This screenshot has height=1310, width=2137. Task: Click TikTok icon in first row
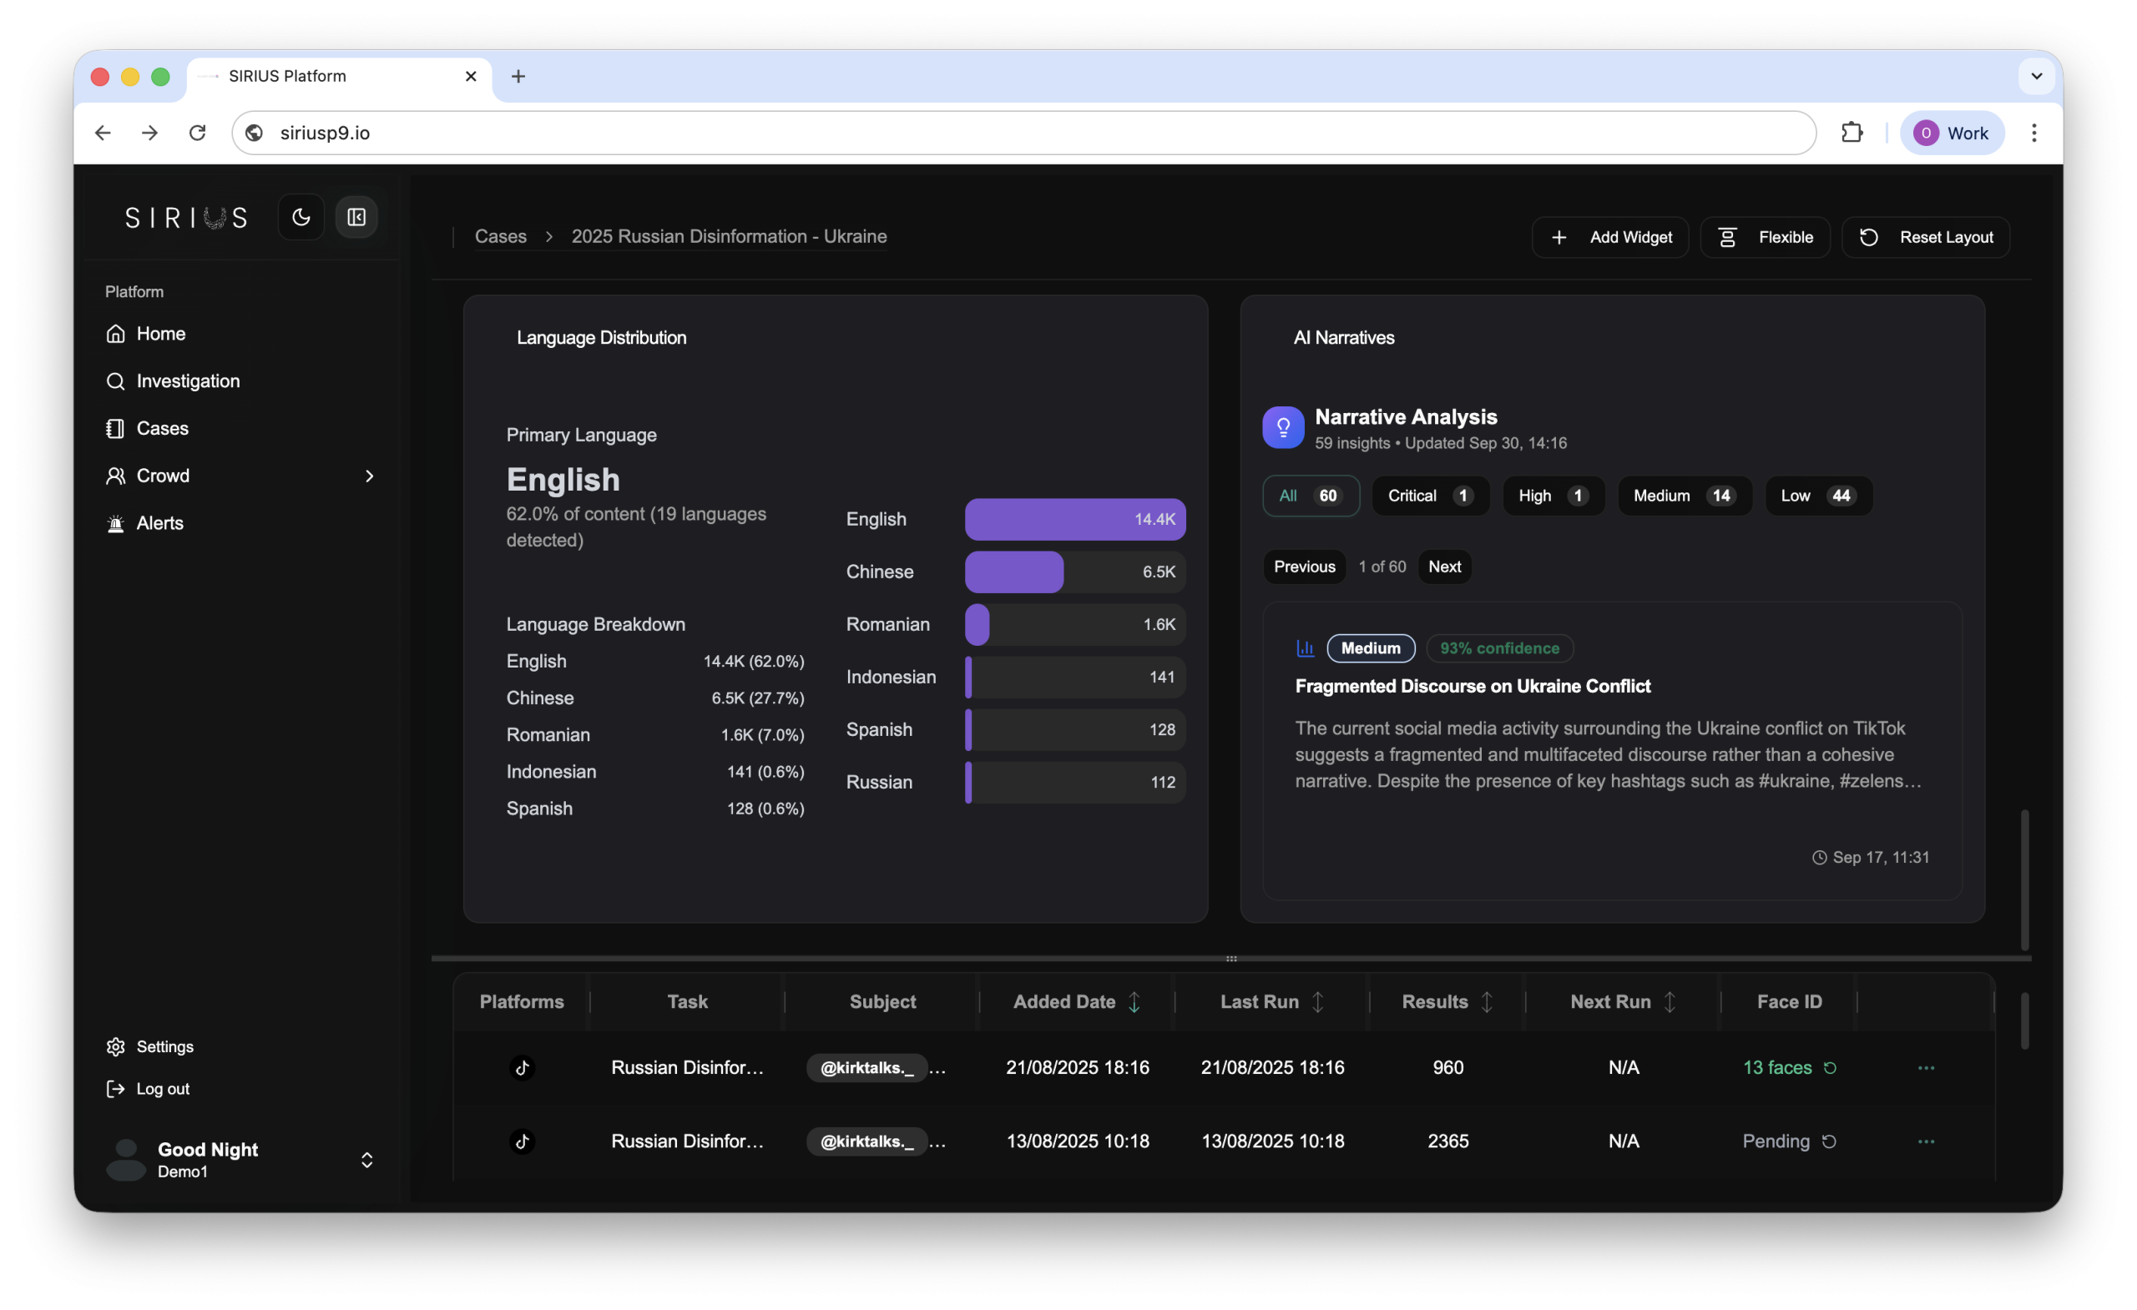coord(522,1068)
